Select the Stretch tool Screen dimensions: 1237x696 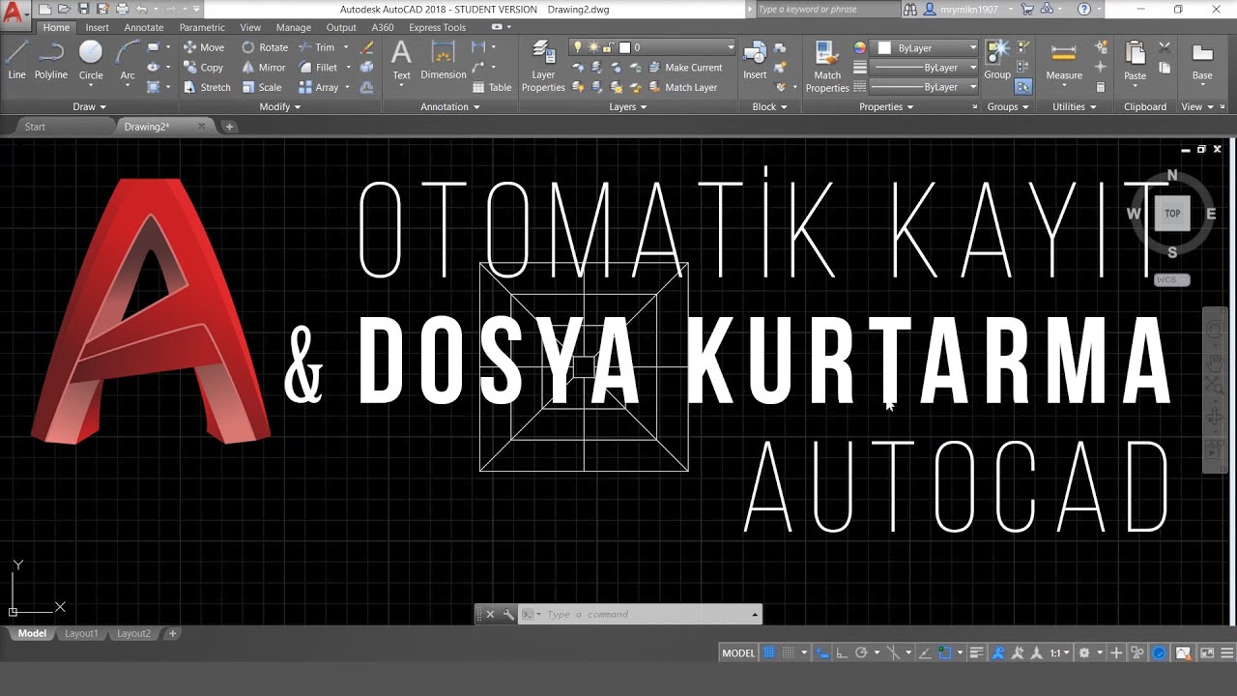click(x=207, y=87)
